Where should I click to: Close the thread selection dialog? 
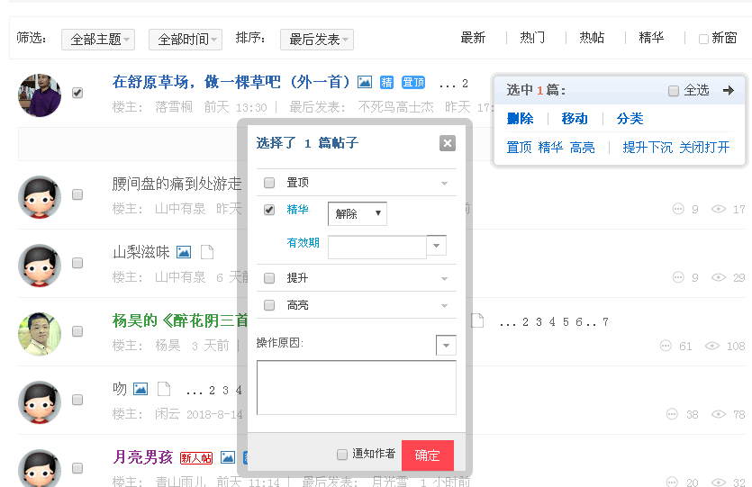pos(447,143)
